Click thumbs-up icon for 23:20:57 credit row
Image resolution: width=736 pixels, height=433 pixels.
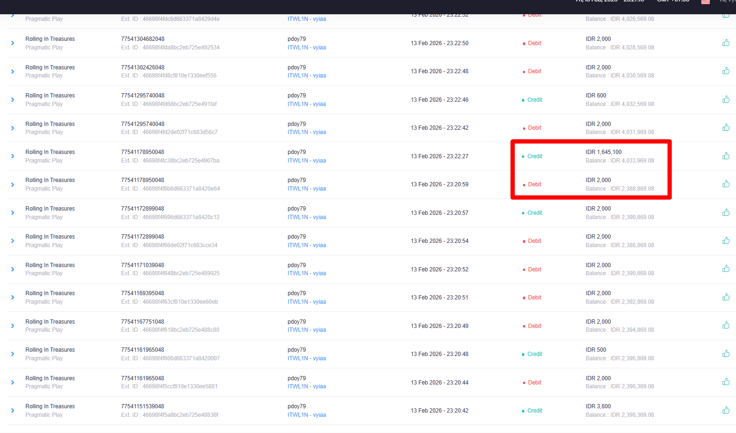[x=726, y=212]
